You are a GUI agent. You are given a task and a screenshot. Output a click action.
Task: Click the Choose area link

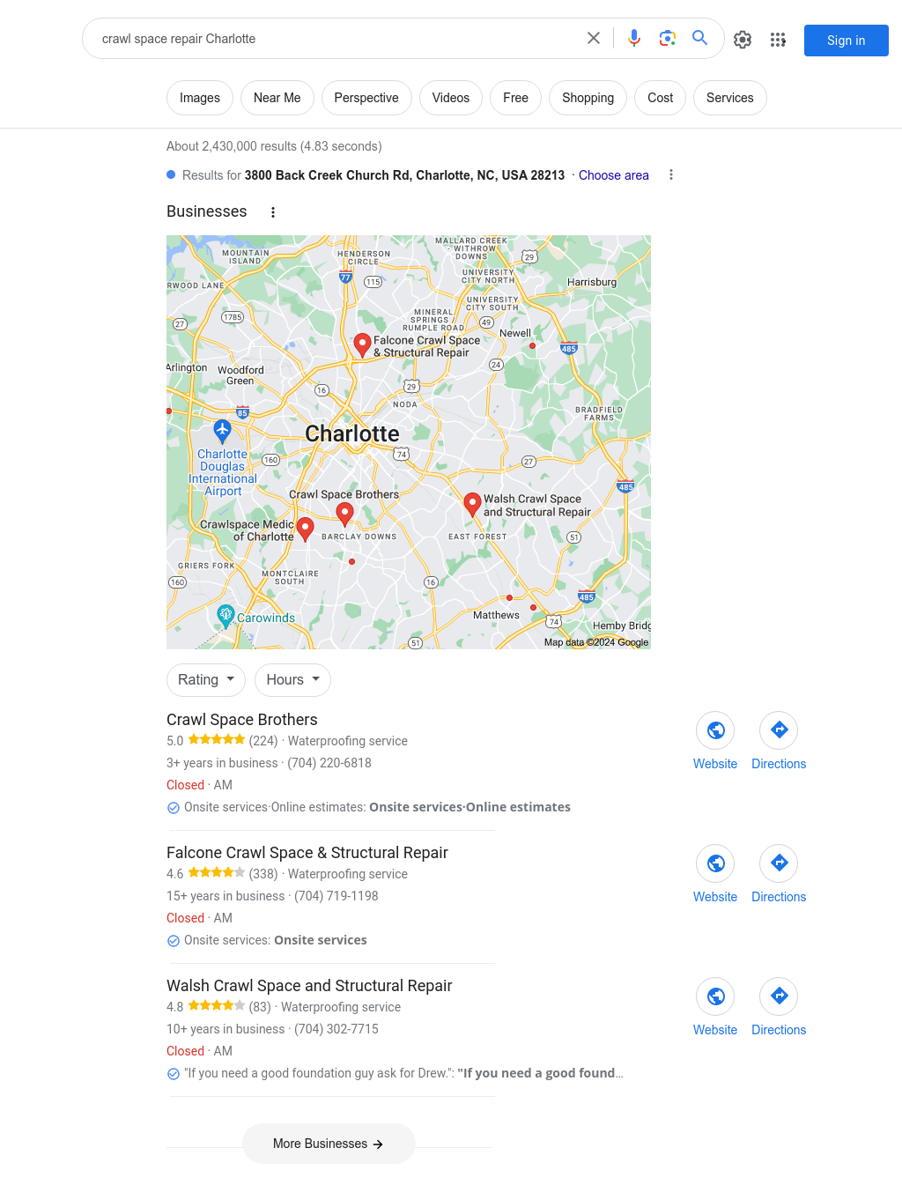pyautogui.click(x=614, y=175)
